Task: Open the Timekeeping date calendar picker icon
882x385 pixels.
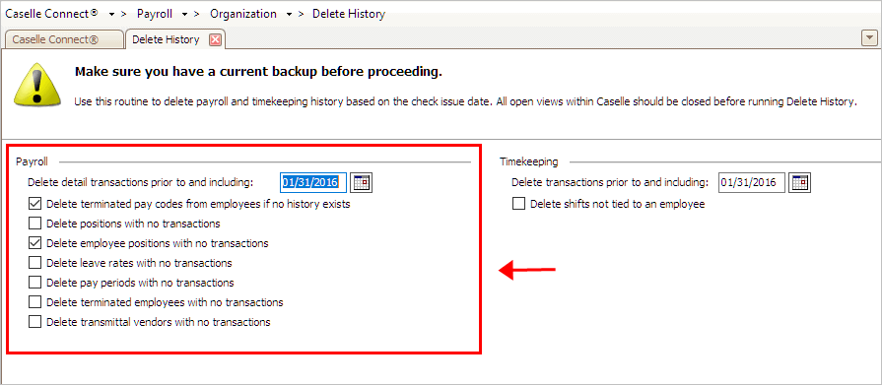Action: pos(800,183)
